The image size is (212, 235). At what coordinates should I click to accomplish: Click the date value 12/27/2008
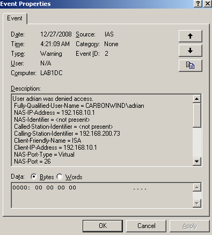coord(56,34)
